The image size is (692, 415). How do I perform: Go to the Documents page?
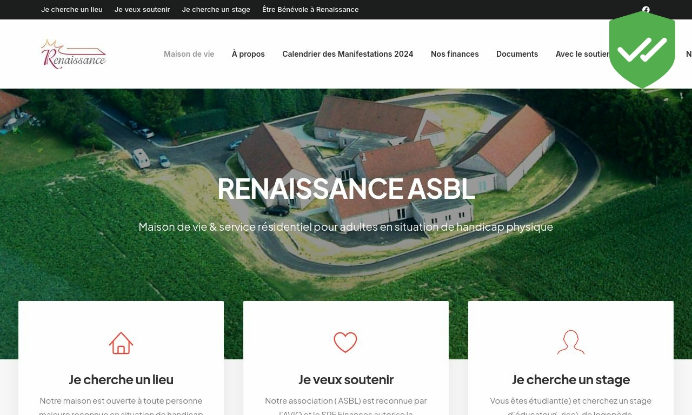tap(517, 54)
